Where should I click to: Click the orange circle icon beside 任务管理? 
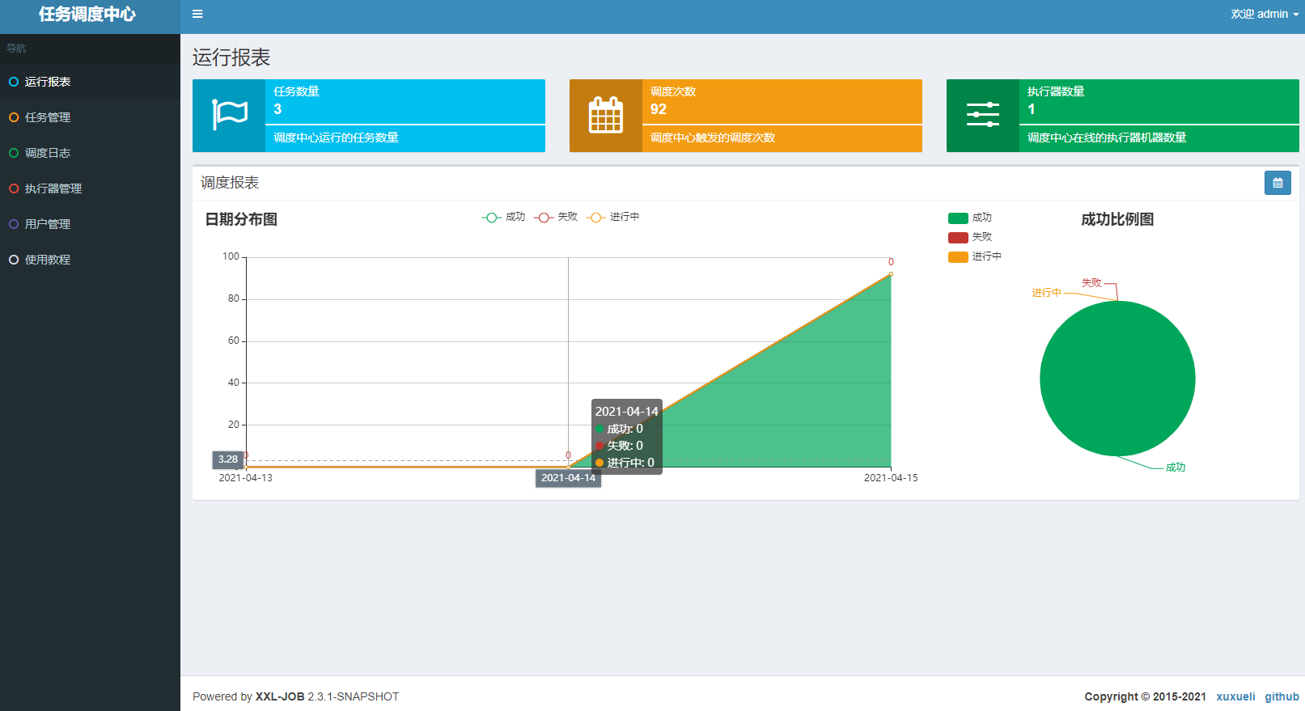coord(14,117)
